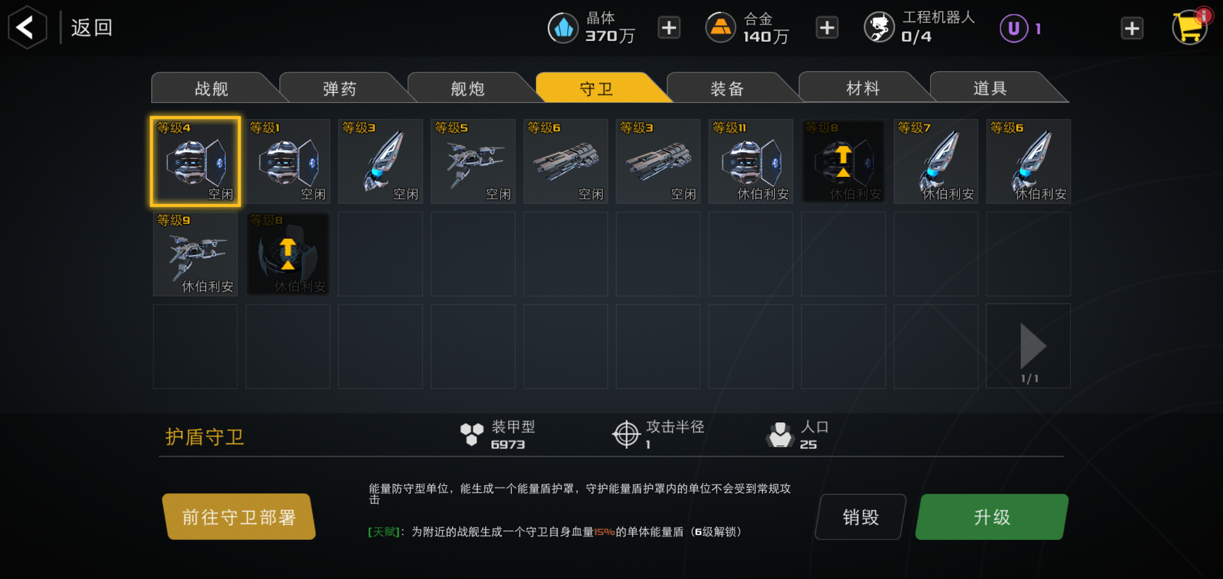
Task: Click the purple U currency icon
Action: click(x=1014, y=28)
